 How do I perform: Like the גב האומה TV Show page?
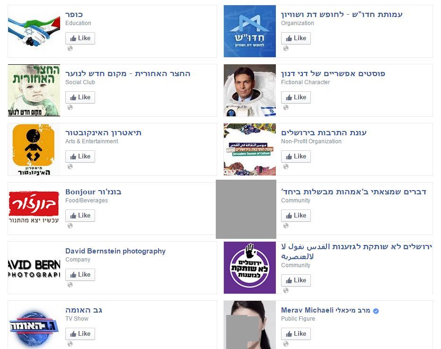coord(80,334)
